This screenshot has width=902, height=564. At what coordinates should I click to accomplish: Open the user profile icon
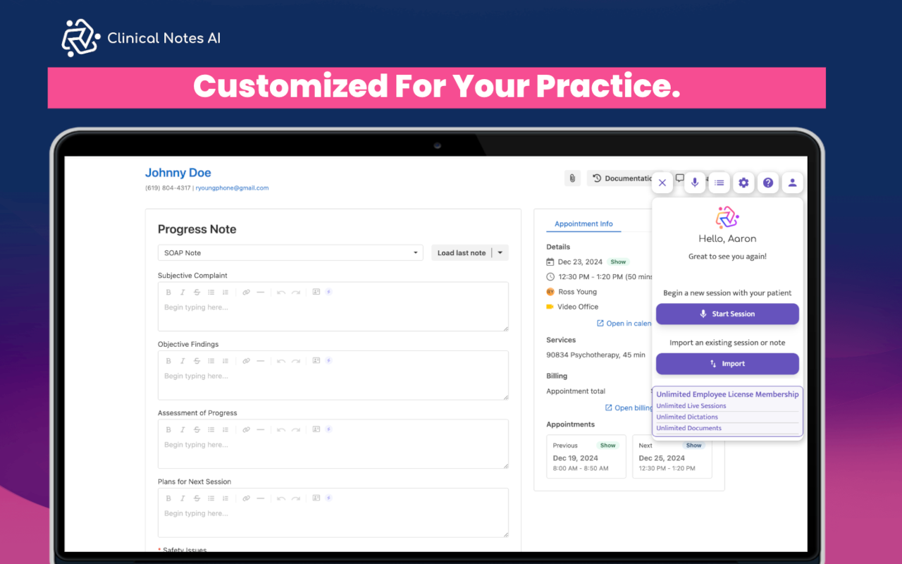click(792, 183)
